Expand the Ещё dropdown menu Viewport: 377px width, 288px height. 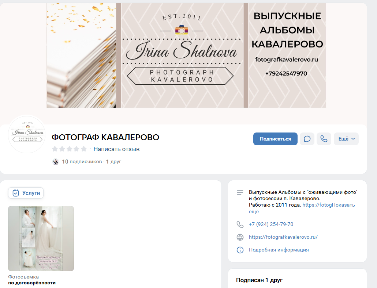tap(346, 139)
